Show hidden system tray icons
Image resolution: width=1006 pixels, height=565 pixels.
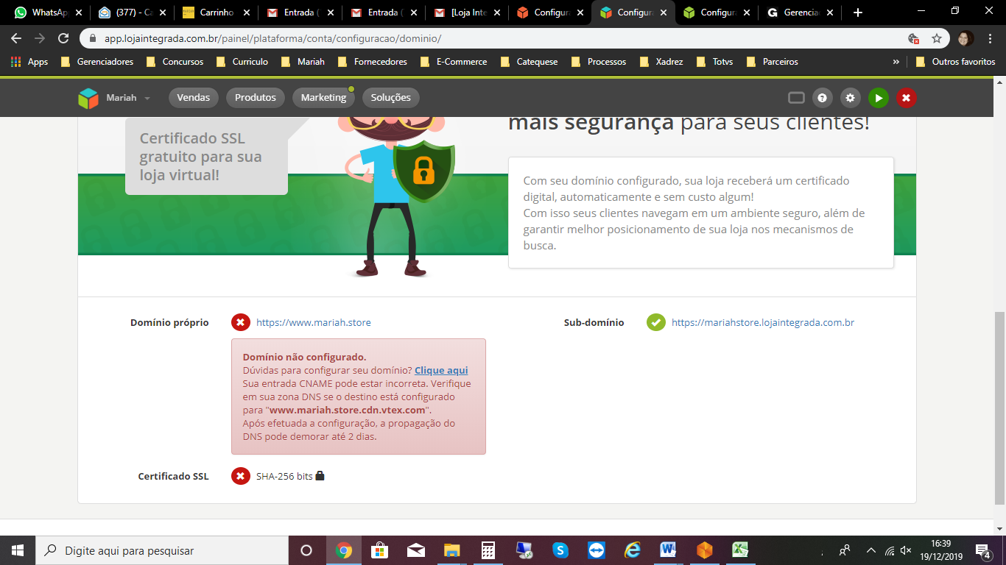click(871, 550)
